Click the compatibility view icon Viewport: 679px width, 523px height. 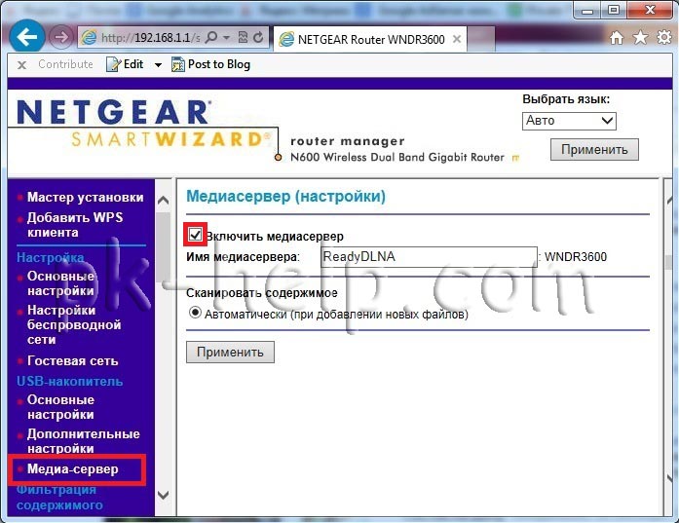pyautogui.click(x=243, y=38)
